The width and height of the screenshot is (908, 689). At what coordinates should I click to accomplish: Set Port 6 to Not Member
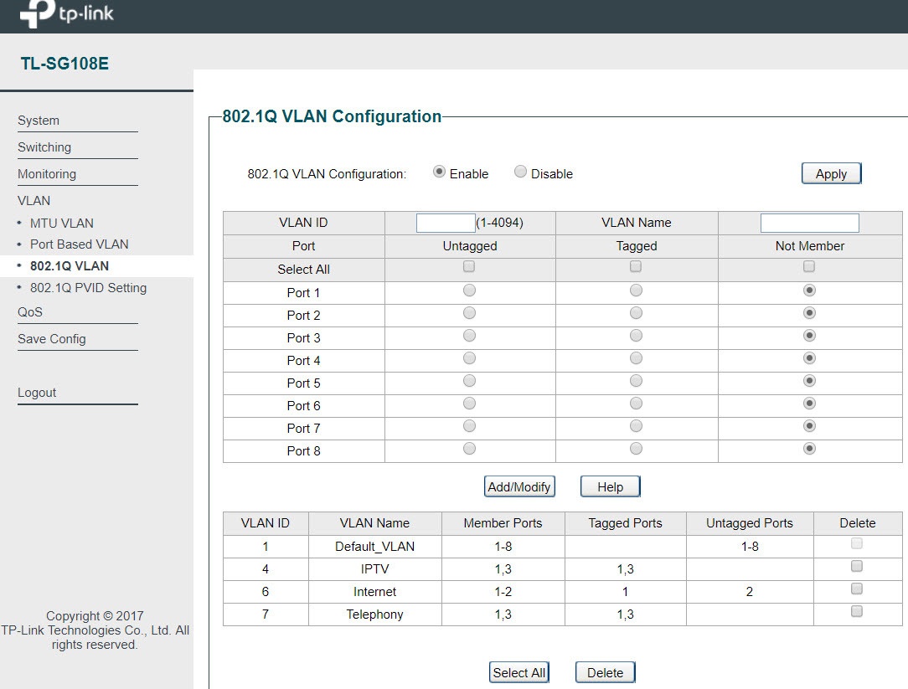point(809,403)
